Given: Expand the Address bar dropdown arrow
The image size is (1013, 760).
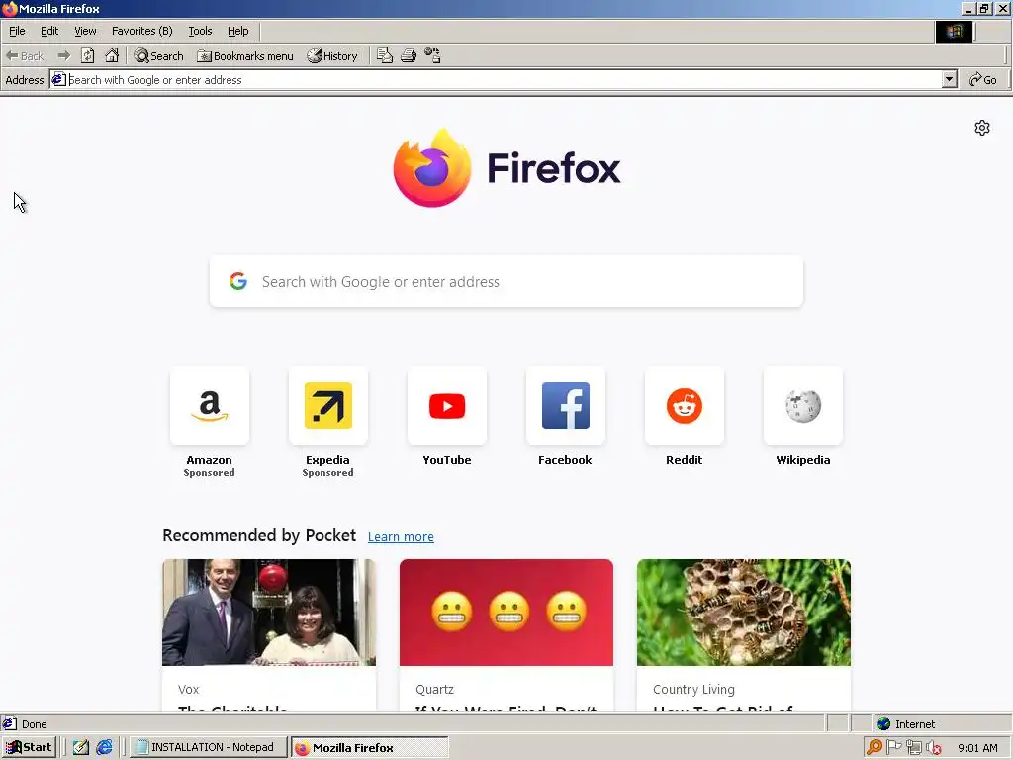Looking at the screenshot, I should point(949,79).
